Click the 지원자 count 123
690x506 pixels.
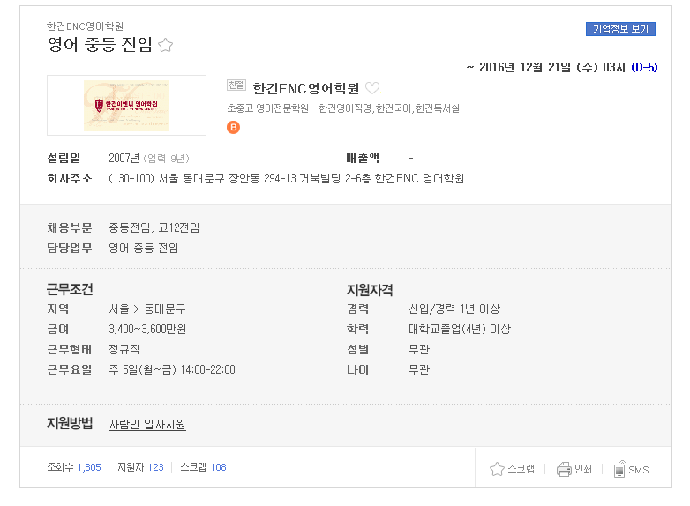155,467
